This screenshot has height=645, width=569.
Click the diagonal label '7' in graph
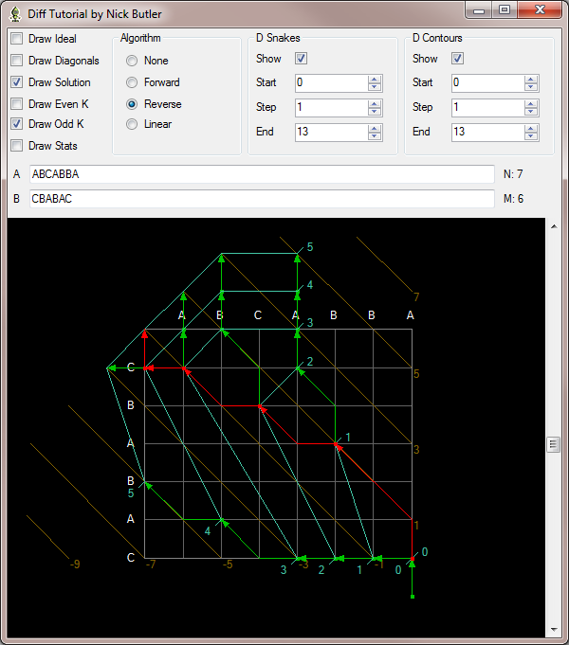[416, 297]
